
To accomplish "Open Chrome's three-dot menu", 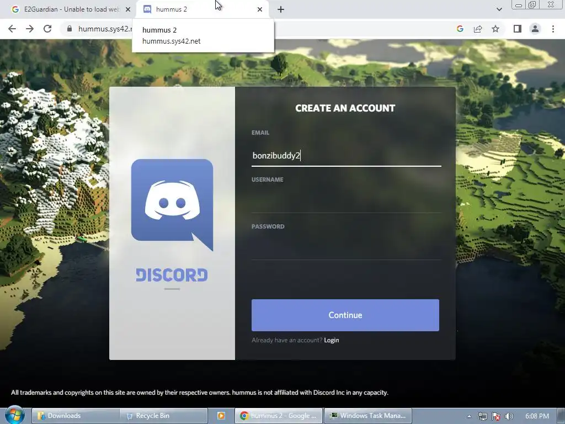I will [553, 29].
